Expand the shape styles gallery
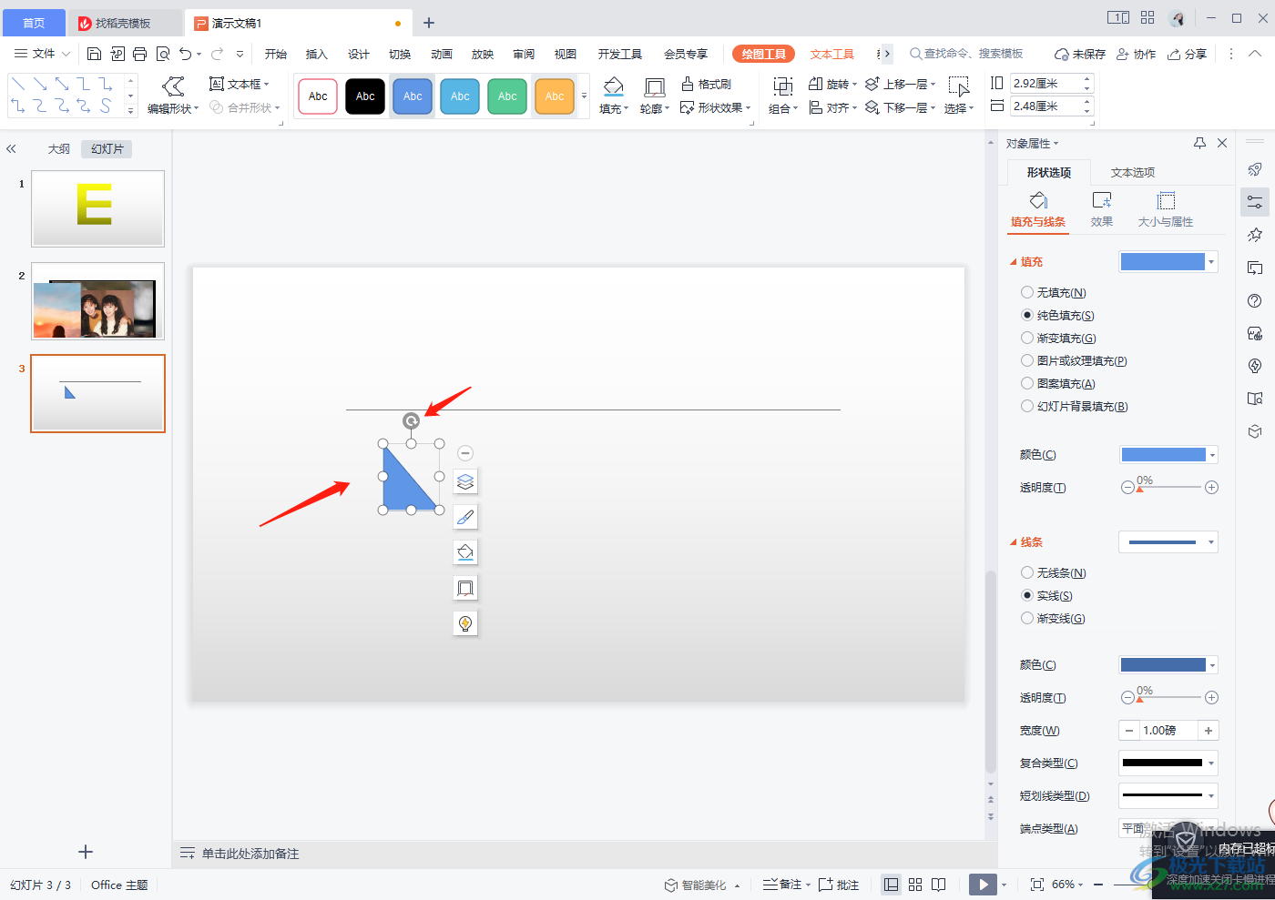Screen dimensions: 1275x900 (x=584, y=96)
